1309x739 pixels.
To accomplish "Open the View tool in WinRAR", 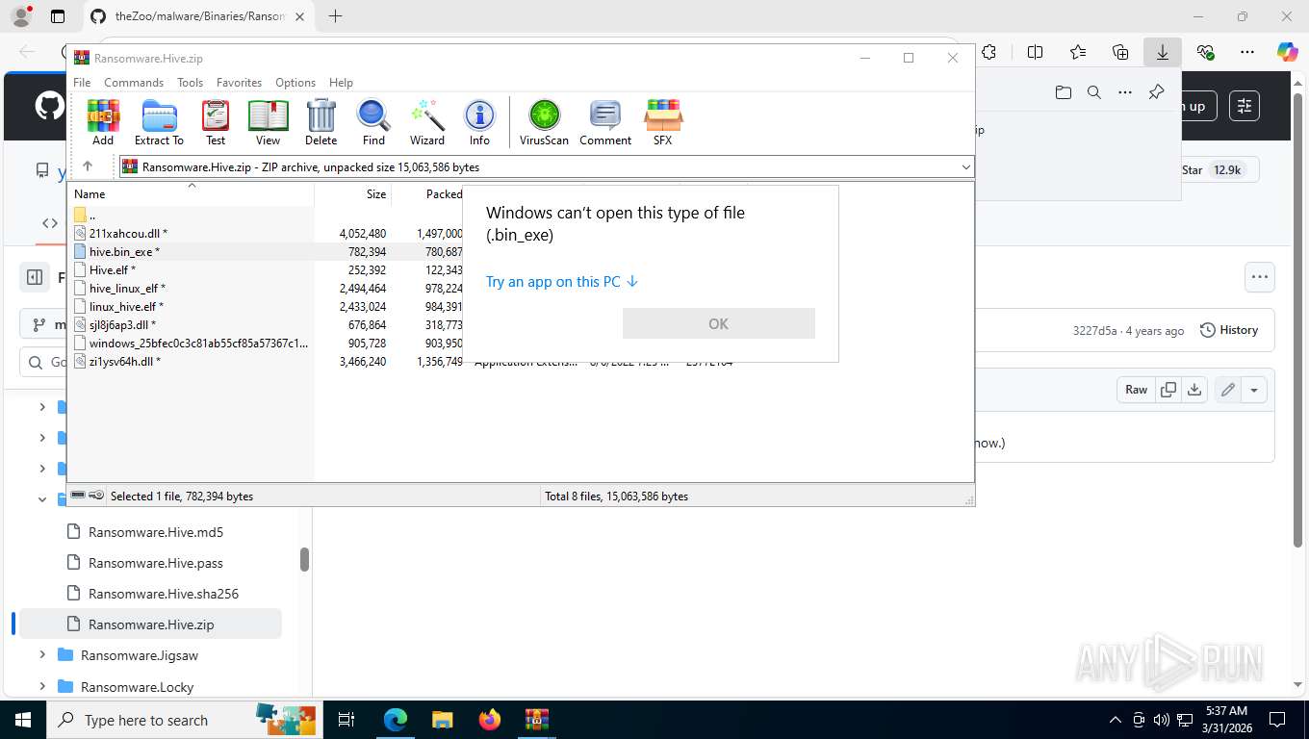I will [x=268, y=122].
